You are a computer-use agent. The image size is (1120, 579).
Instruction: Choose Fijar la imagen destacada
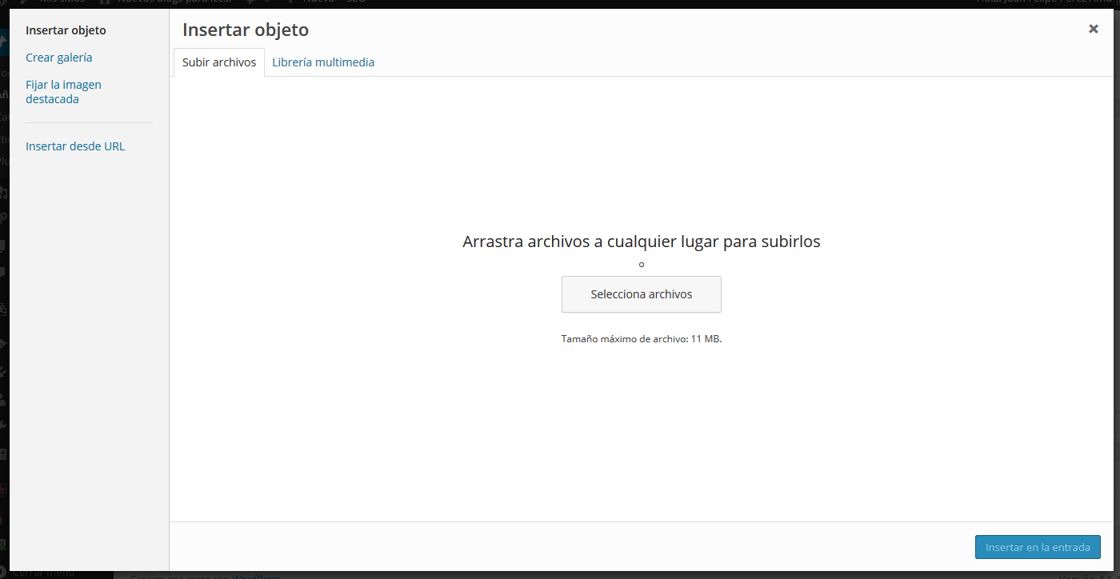(63, 92)
